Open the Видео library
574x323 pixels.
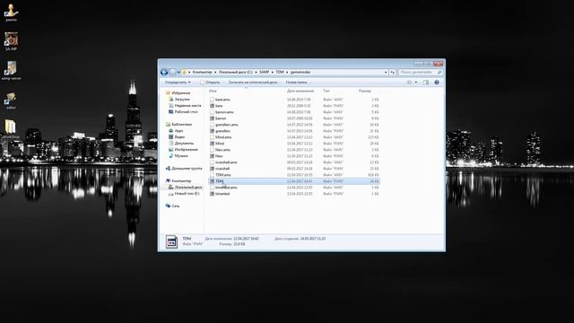(179, 137)
